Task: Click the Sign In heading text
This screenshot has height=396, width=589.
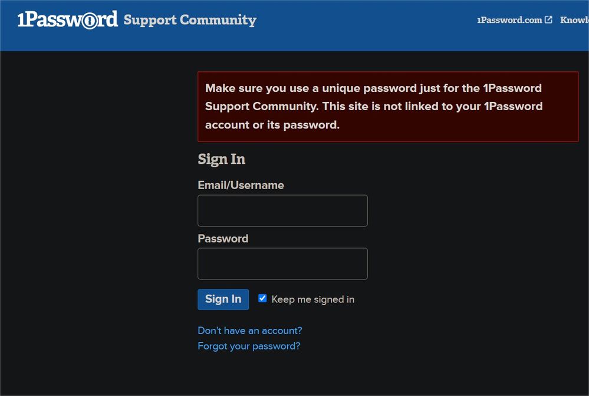Action: [222, 159]
